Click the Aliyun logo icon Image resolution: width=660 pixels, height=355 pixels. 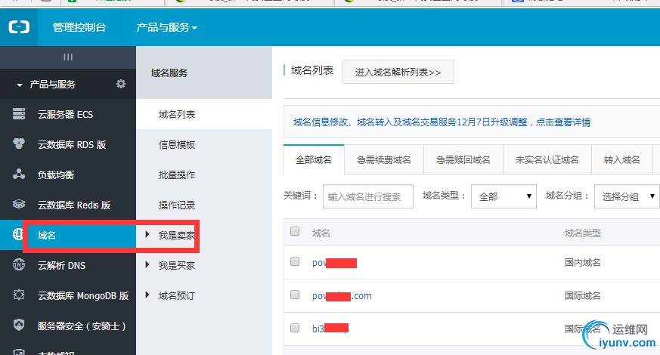point(19,27)
